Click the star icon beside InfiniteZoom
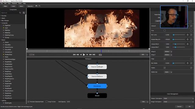Viewport: 195px width, 109px height. pos(3,52)
